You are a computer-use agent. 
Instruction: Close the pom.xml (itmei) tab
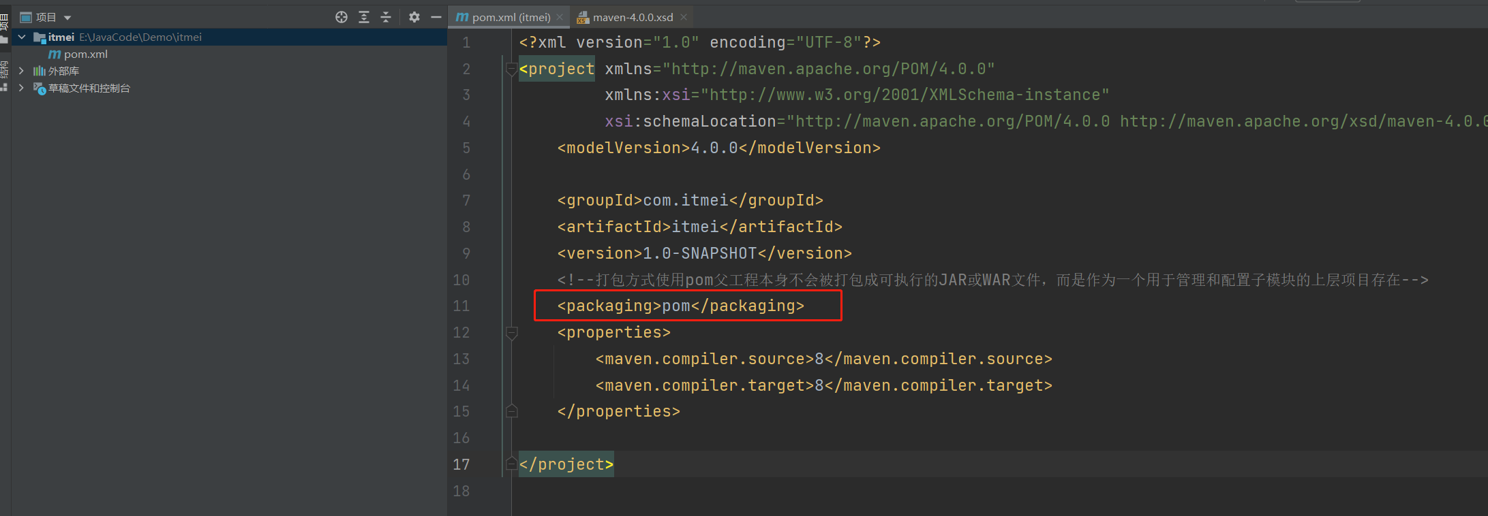560,17
